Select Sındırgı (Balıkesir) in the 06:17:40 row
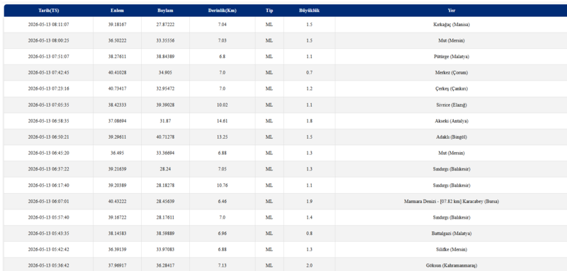The image size is (567, 271). coord(451,185)
